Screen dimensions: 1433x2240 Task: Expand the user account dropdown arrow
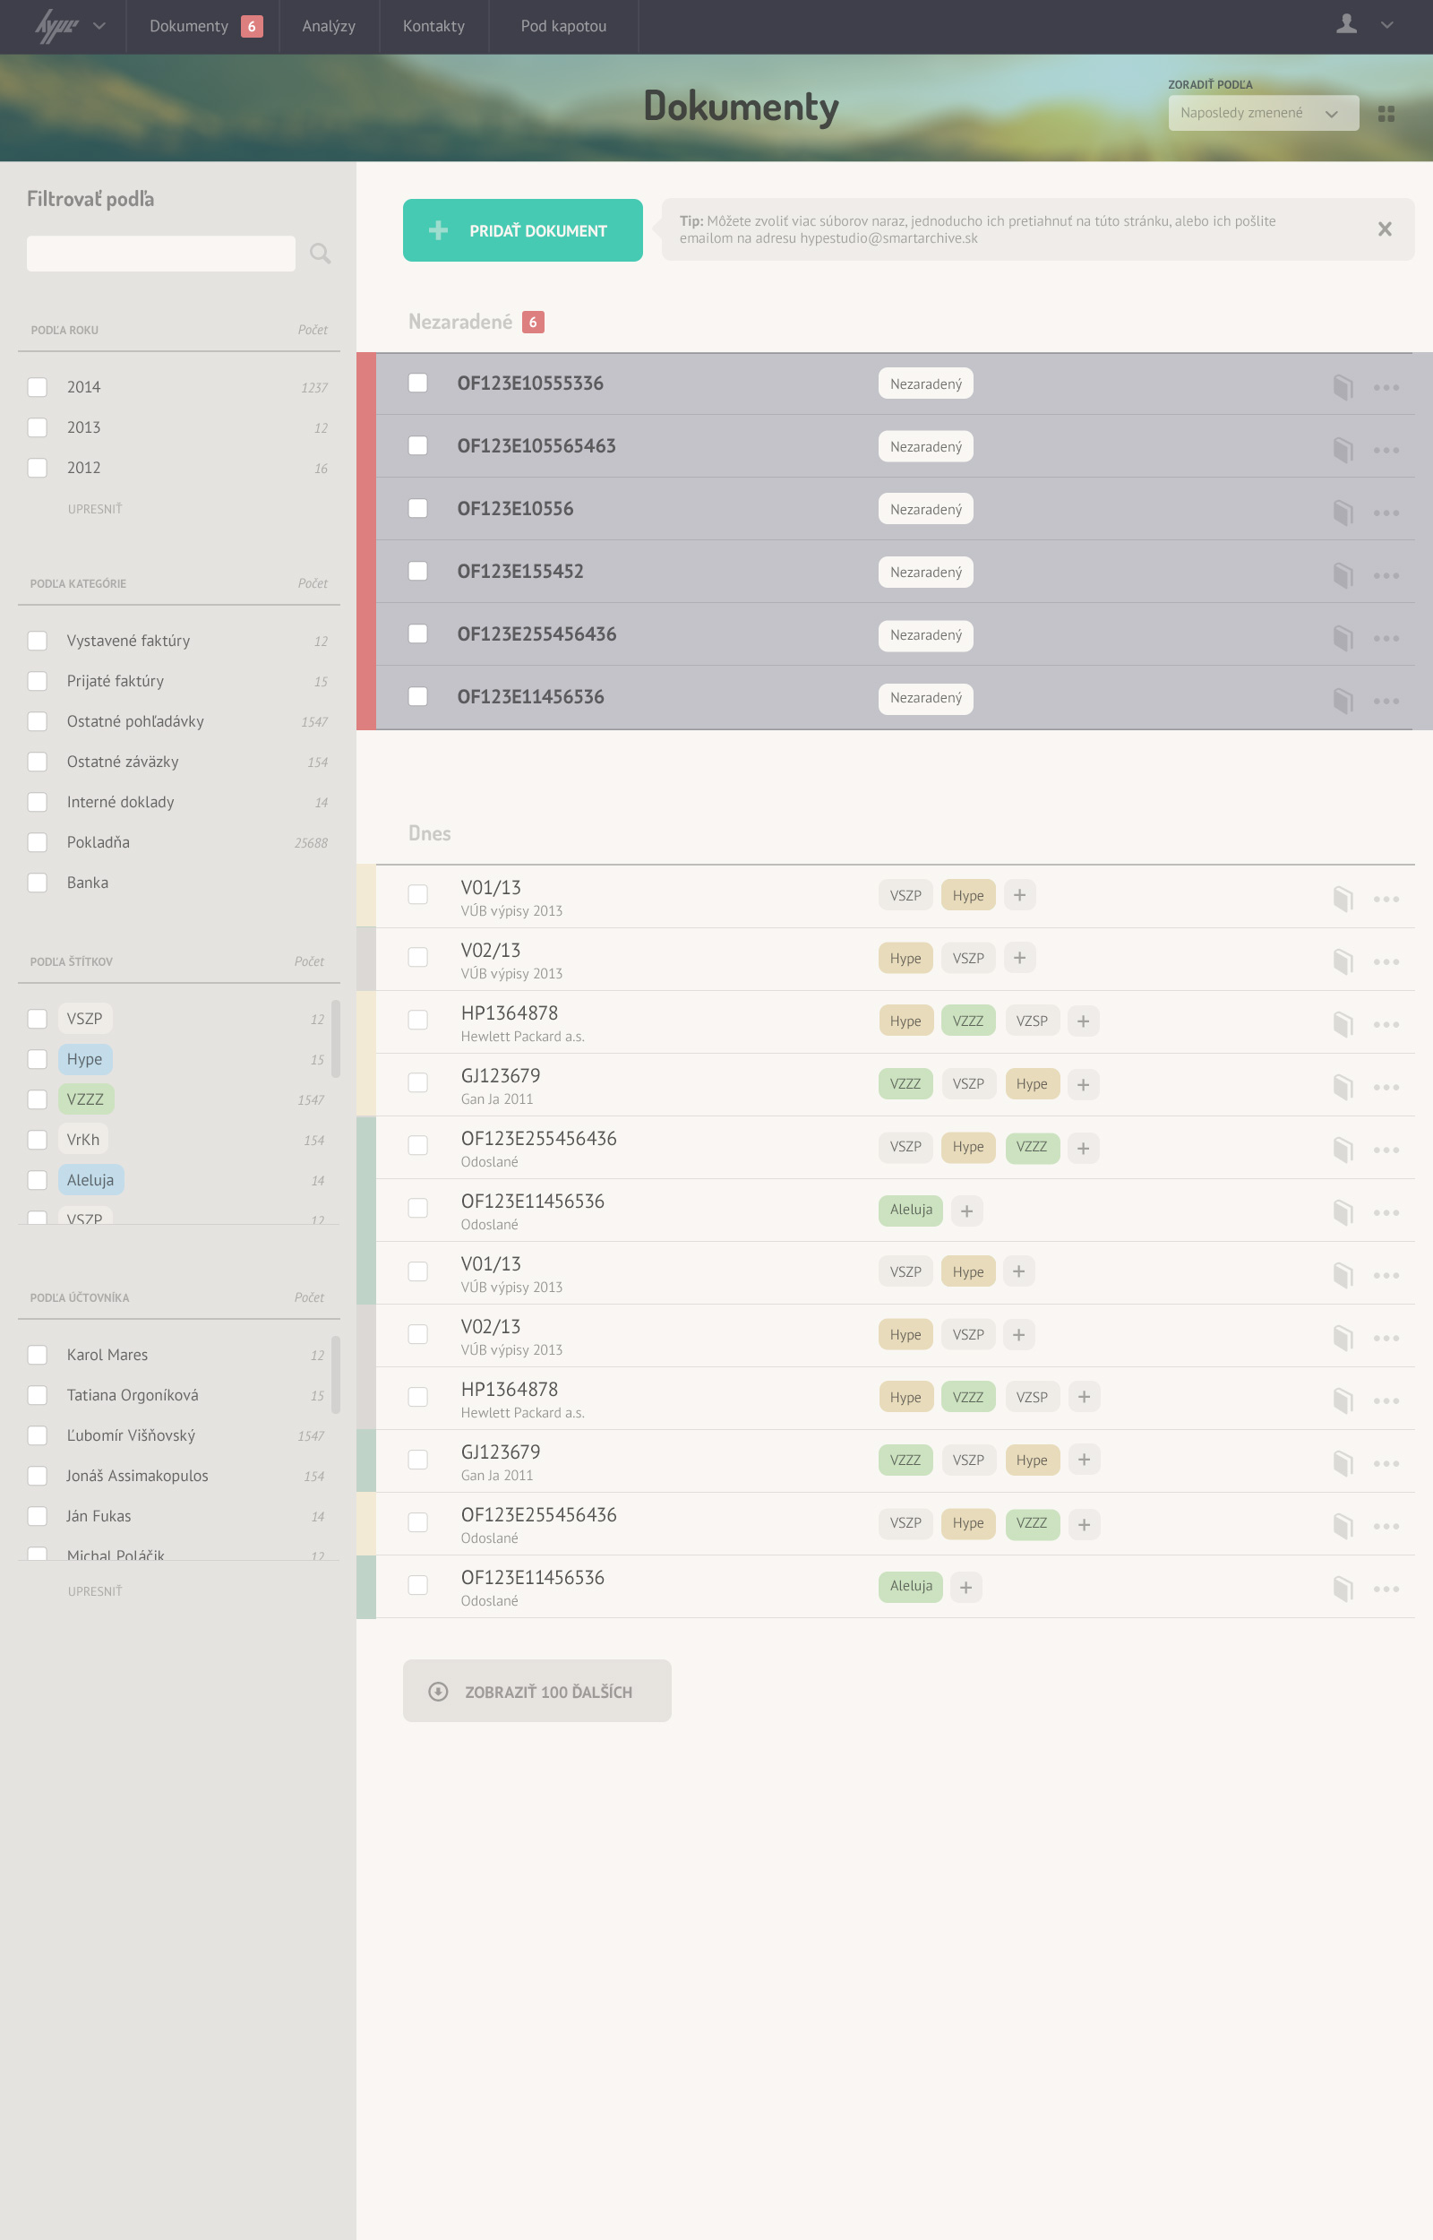pyautogui.click(x=1386, y=25)
